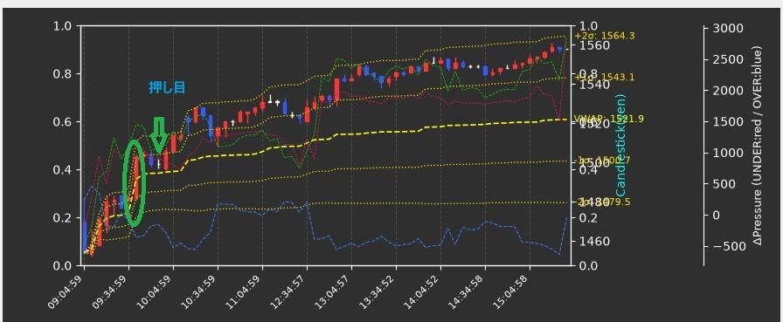Viewport: 783px width, 322px height.
Task: Click the Candlestick (yen) axis title
Action: point(620,145)
